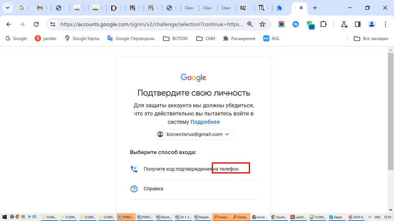The image size is (394, 221).
Task: Click the page vertical scrollbar
Action: click(391, 112)
